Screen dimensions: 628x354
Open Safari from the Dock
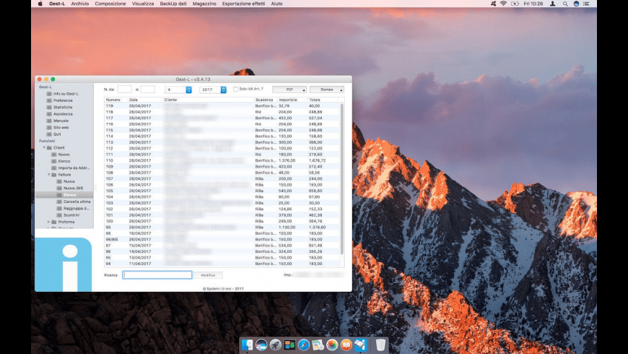pos(304,345)
